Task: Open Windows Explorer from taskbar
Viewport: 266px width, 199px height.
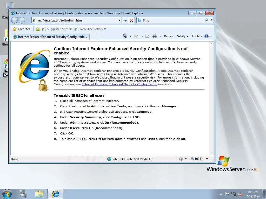Action: tap(39, 194)
